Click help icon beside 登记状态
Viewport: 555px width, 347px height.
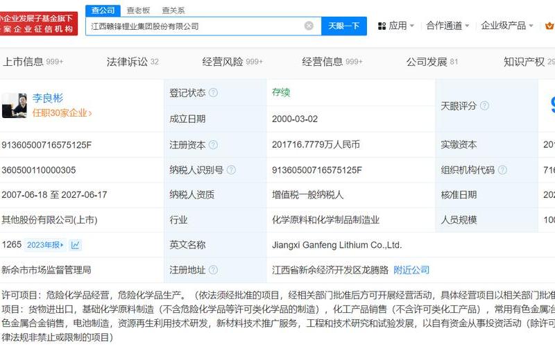coord(213,93)
